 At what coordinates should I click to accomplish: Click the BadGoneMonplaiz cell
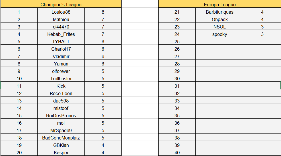point(61,138)
